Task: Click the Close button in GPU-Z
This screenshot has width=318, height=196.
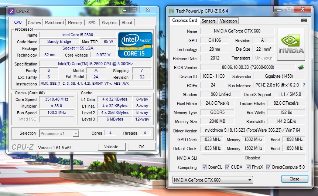Action: click(294, 179)
